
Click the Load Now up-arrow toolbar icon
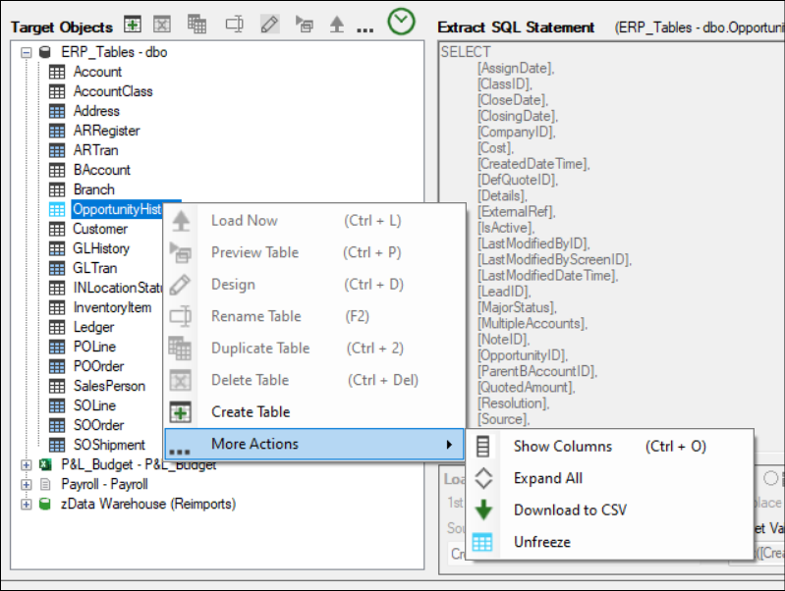pyautogui.click(x=336, y=25)
